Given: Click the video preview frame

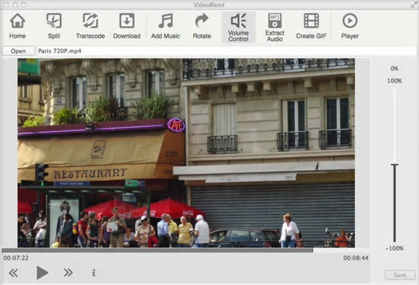Looking at the screenshot, I should pyautogui.click(x=186, y=153).
